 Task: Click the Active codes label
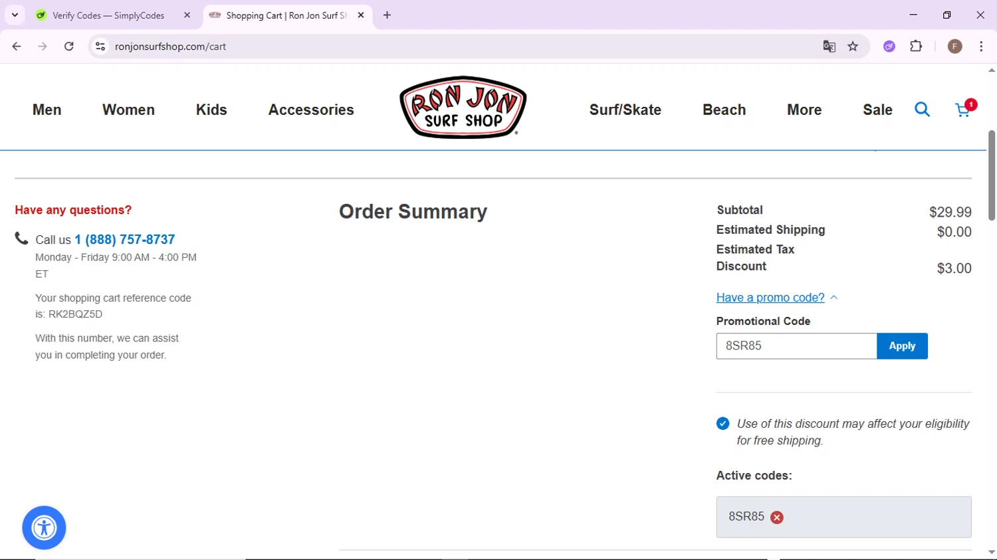(754, 476)
